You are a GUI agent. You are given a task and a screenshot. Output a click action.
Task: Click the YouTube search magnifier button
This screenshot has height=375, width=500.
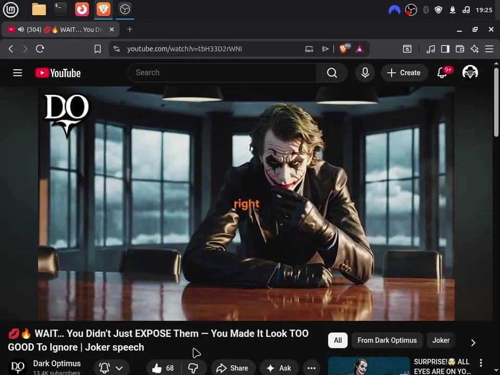click(332, 73)
